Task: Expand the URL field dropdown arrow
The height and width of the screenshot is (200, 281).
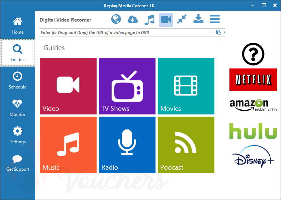Action: (x=224, y=33)
